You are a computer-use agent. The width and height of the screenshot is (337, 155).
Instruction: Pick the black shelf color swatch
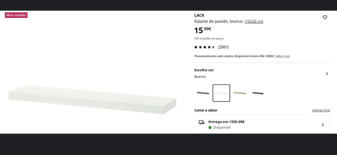(x=258, y=93)
